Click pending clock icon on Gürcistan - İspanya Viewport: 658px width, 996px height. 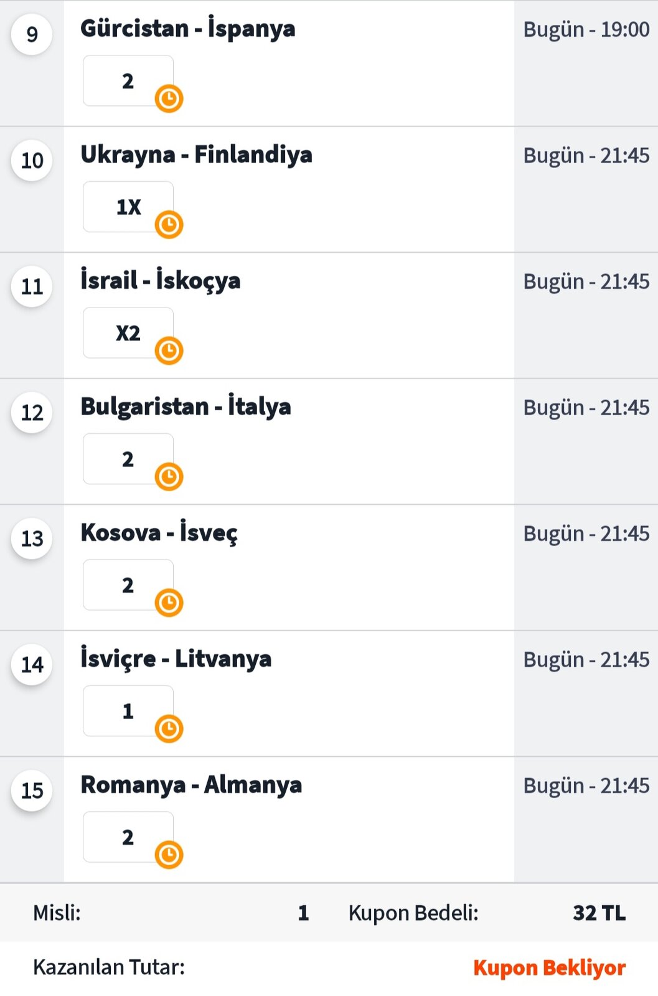169,98
